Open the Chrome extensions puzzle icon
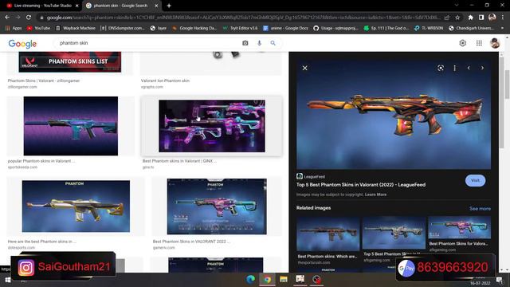This screenshot has width=510, height=287. pyautogui.click(x=471, y=18)
